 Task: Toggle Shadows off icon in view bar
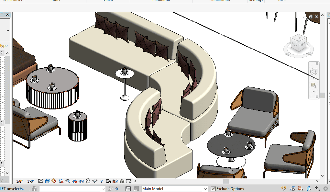(x=61, y=181)
